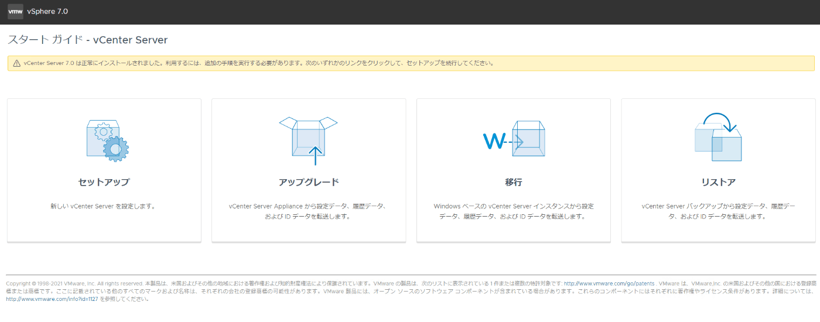Image resolution: width=820 pixels, height=322 pixels.
Task: Click the 新しい vCenter Server を設定します description
Action: click(x=104, y=207)
